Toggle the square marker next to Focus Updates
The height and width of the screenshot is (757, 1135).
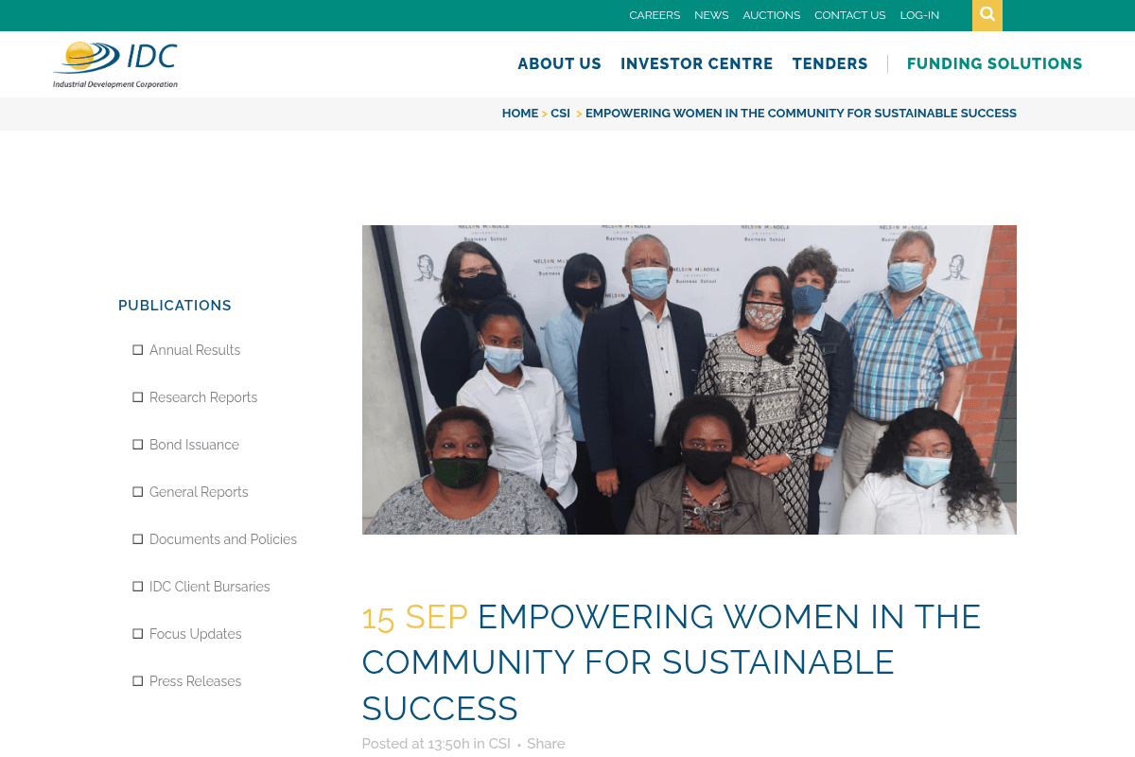[138, 633]
